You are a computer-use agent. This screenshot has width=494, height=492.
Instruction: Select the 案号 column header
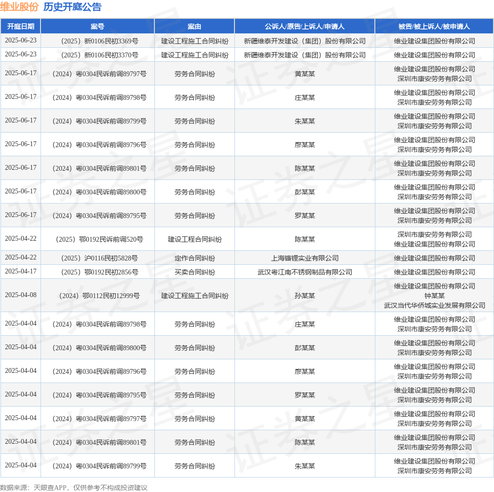[97, 27]
